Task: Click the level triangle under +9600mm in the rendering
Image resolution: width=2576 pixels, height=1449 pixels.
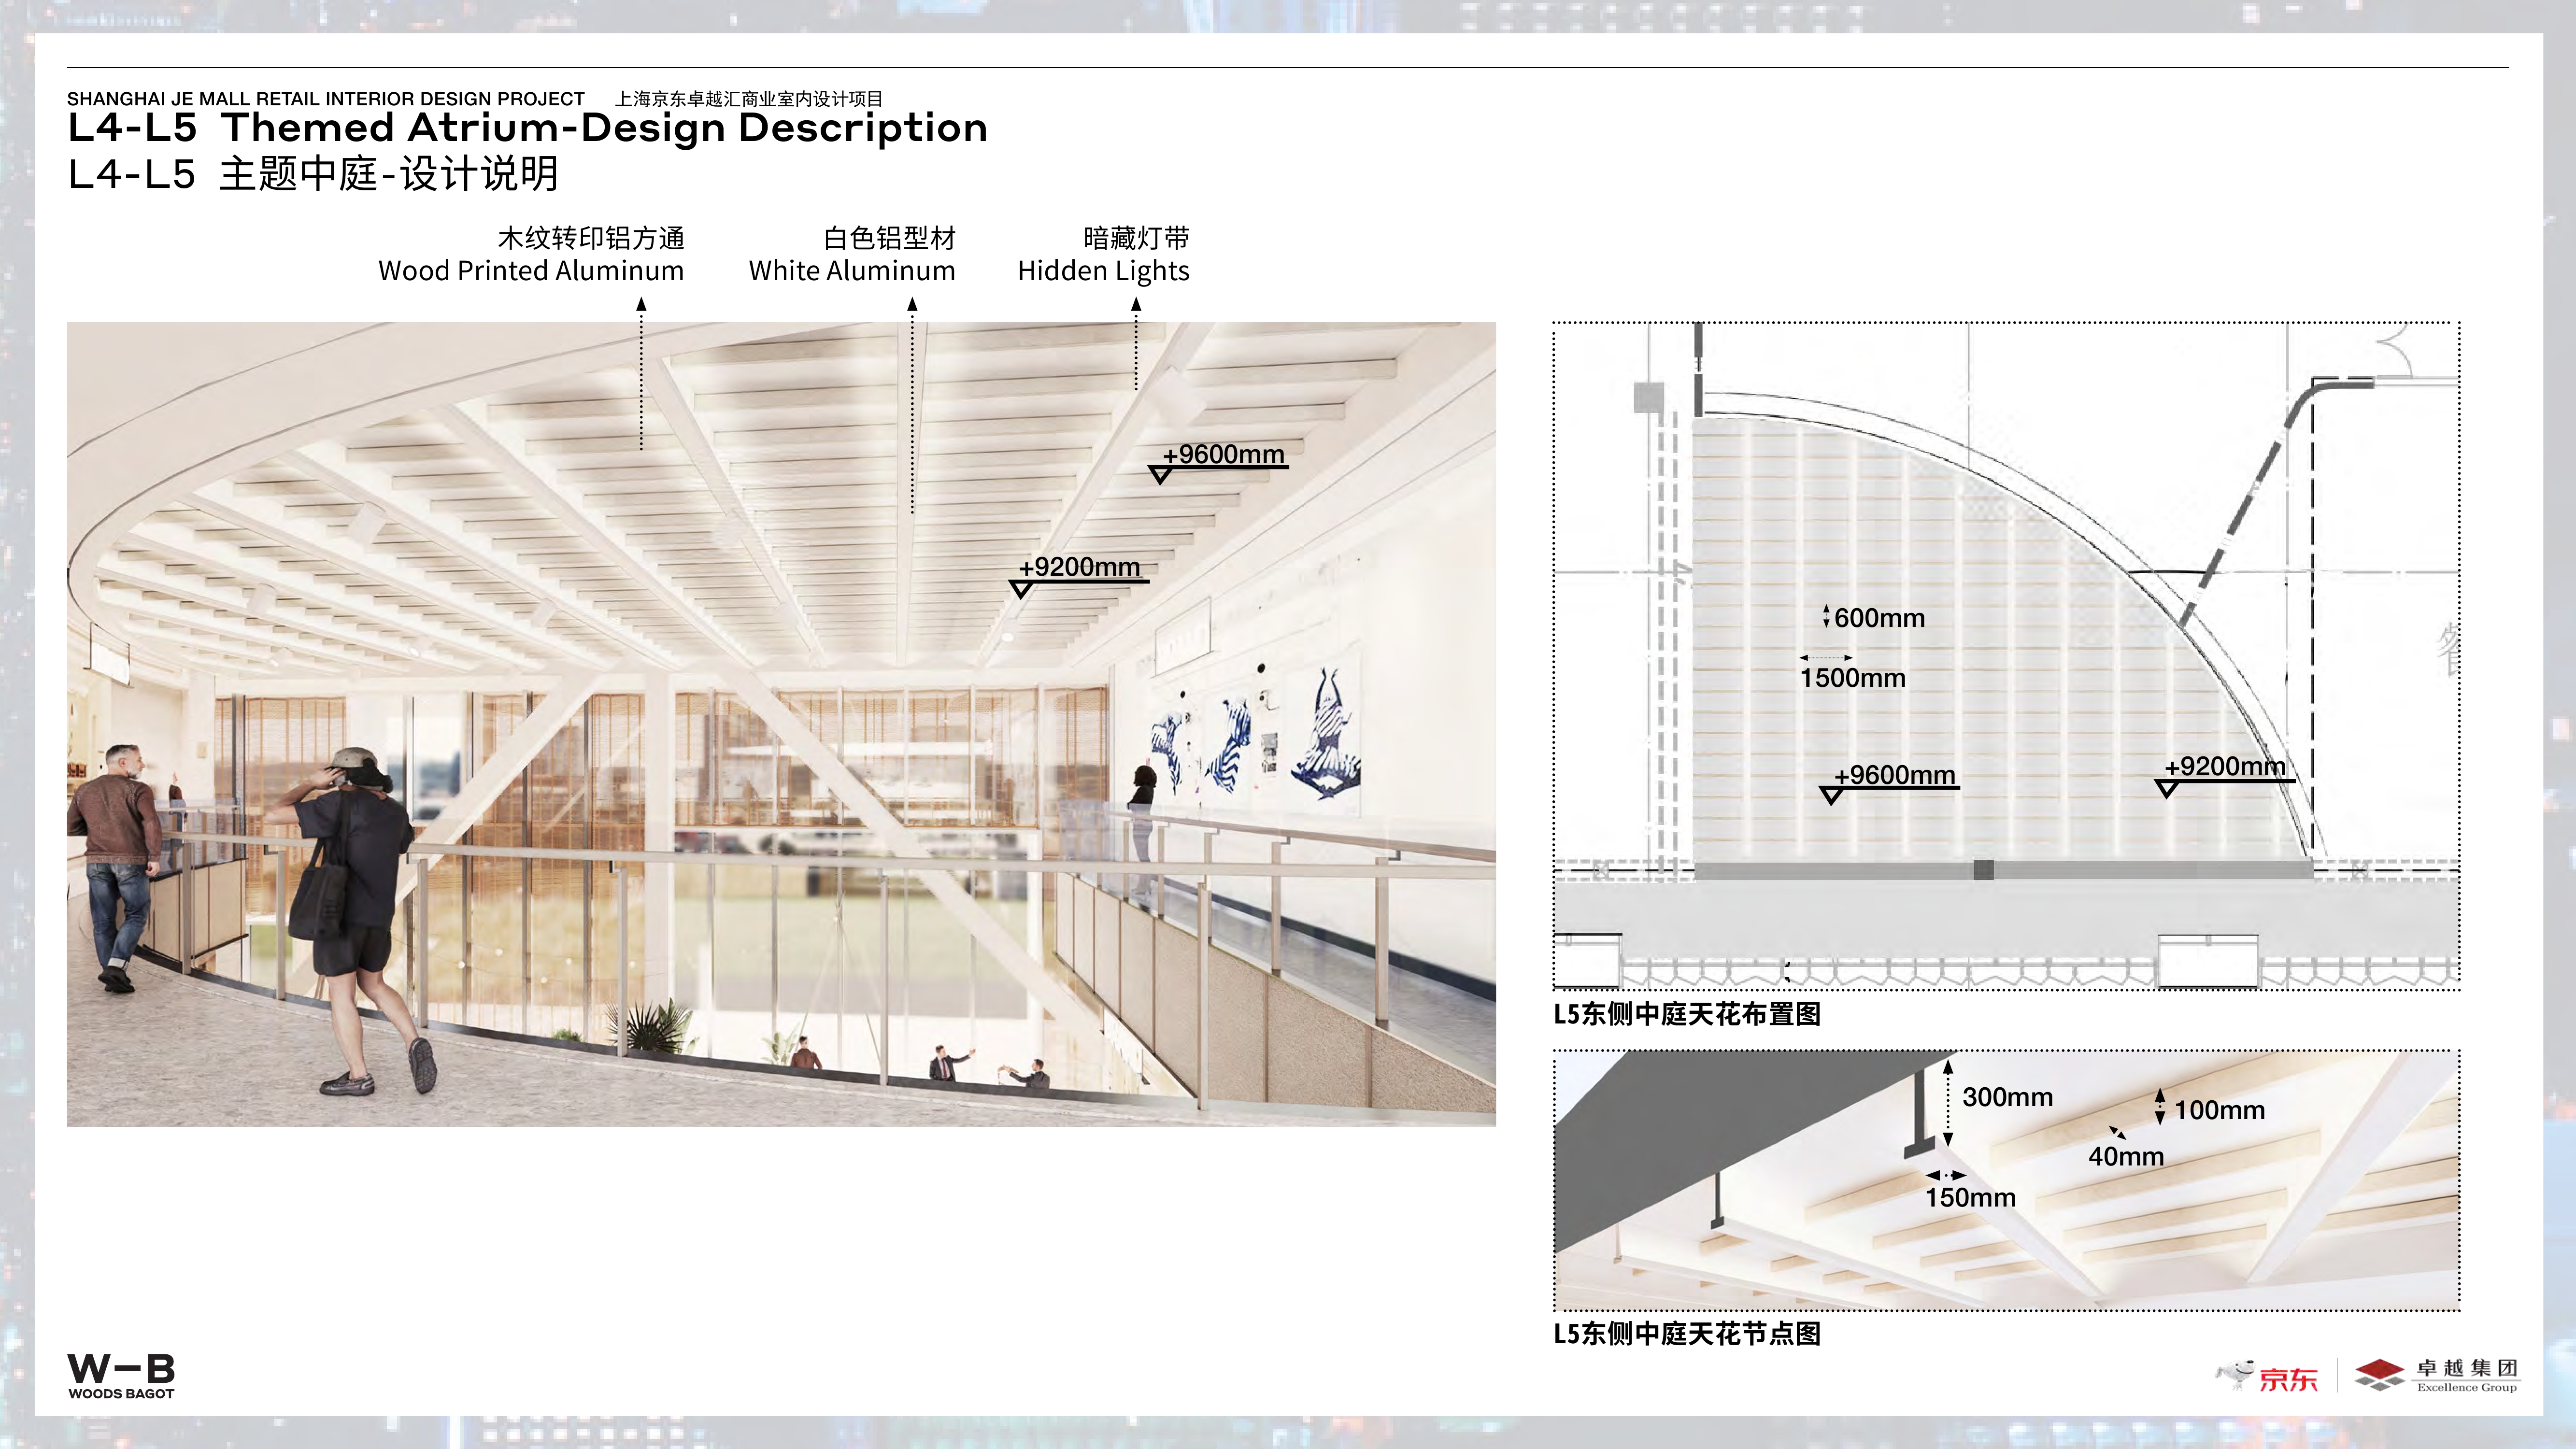Action: coord(1160,476)
